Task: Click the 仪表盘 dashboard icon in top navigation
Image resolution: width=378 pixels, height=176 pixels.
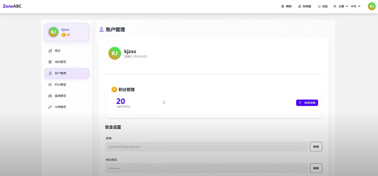Action: [x=300, y=6]
